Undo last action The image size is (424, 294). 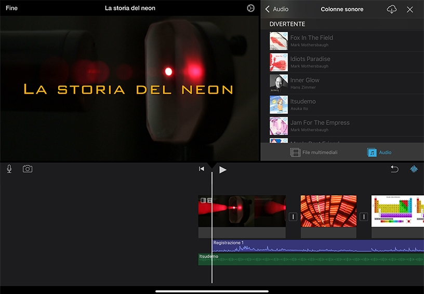(394, 169)
